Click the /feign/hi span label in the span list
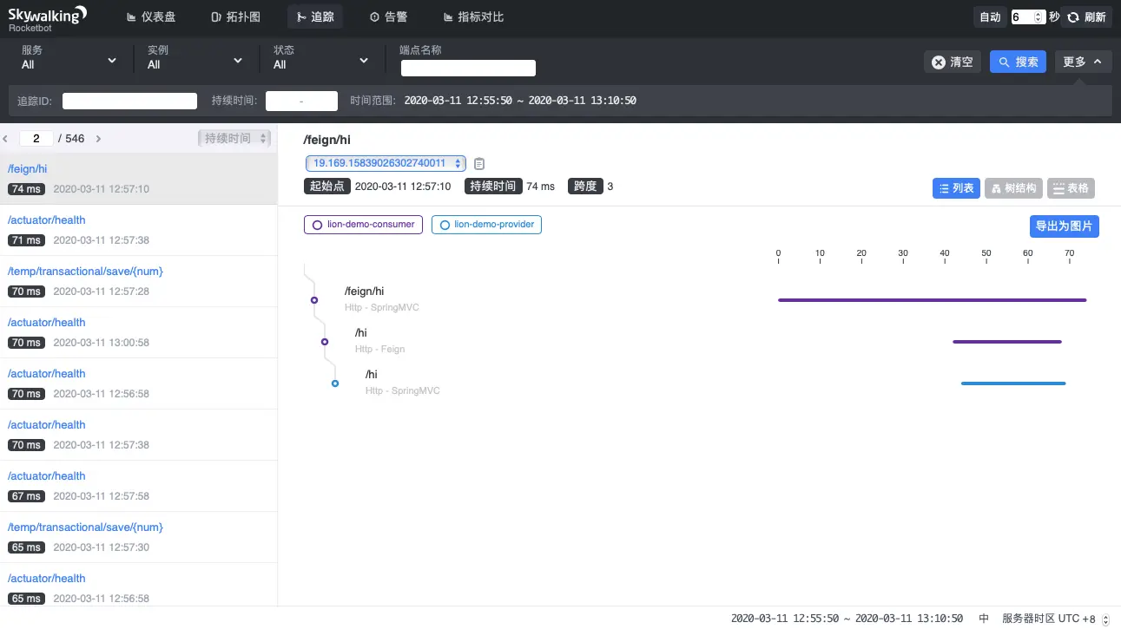The width and height of the screenshot is (1121, 629). tap(364, 292)
